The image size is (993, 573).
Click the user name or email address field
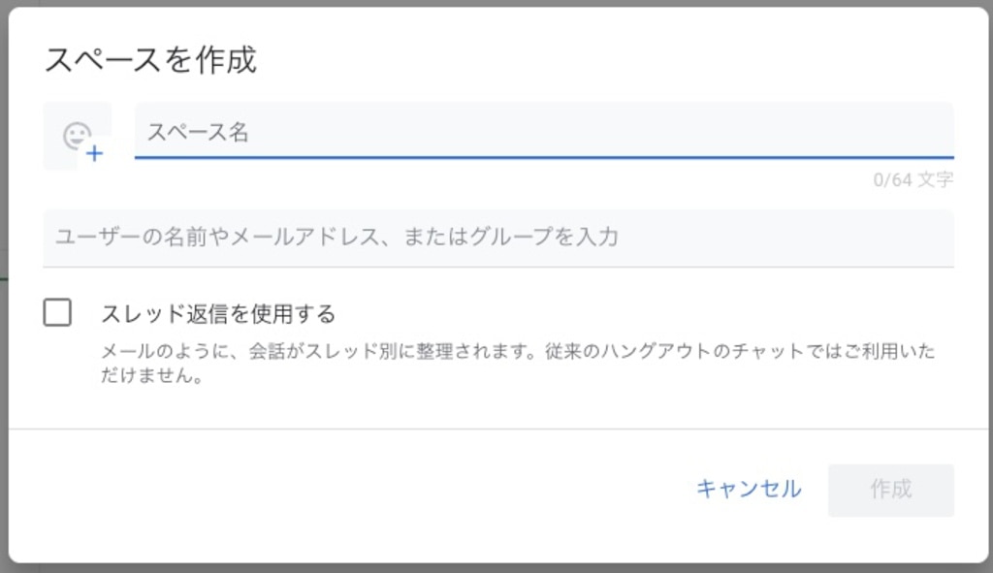497,238
